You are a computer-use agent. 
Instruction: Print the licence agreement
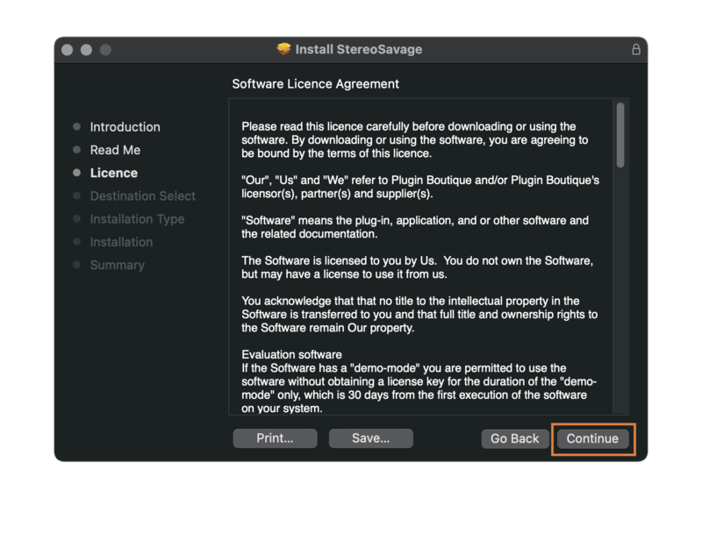[275, 438]
